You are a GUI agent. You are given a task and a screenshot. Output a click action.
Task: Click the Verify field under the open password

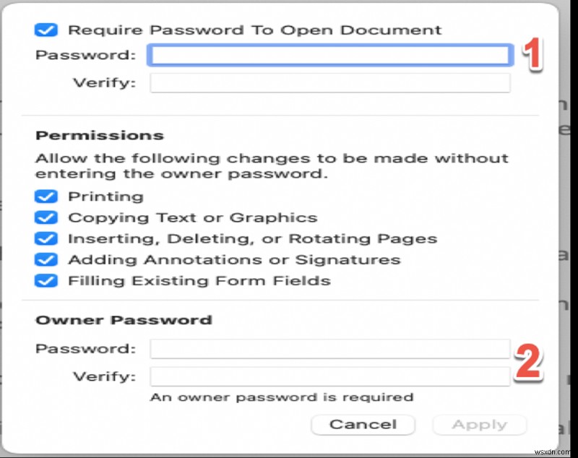pos(329,82)
